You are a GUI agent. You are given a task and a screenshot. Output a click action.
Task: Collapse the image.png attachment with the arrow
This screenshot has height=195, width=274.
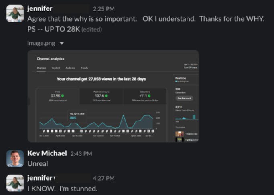click(61, 43)
